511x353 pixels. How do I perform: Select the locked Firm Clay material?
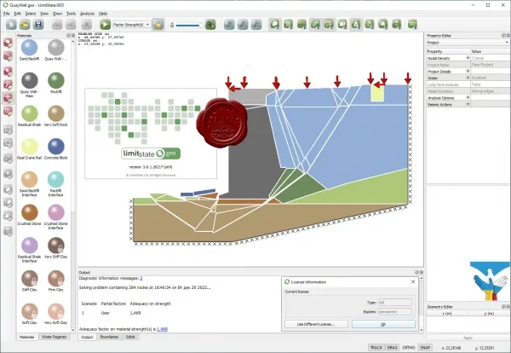pyautogui.click(x=56, y=278)
